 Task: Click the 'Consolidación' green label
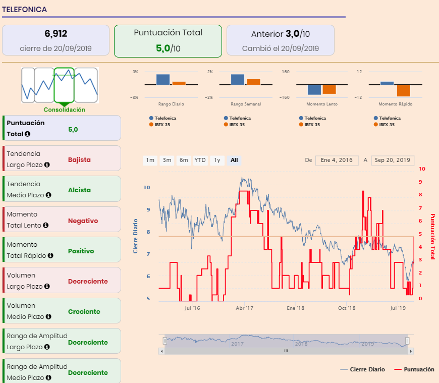tap(65, 110)
